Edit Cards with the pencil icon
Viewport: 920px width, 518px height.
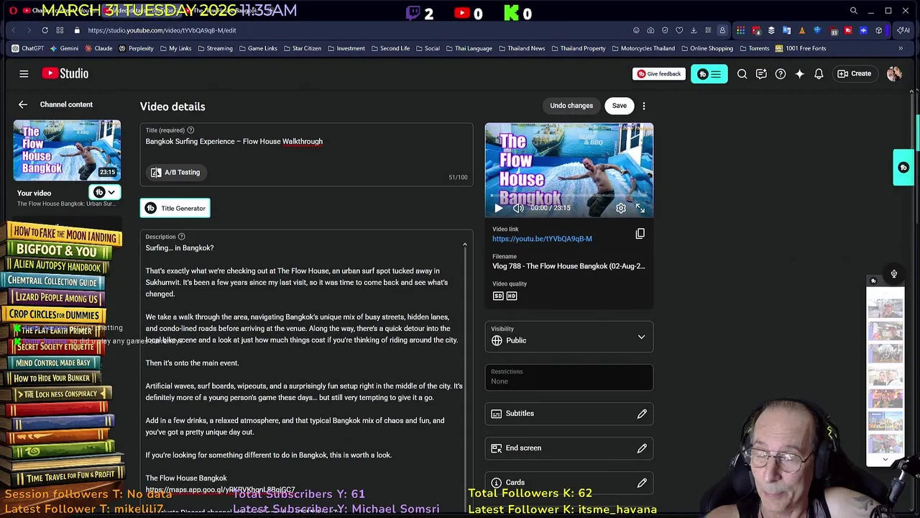pyautogui.click(x=642, y=483)
